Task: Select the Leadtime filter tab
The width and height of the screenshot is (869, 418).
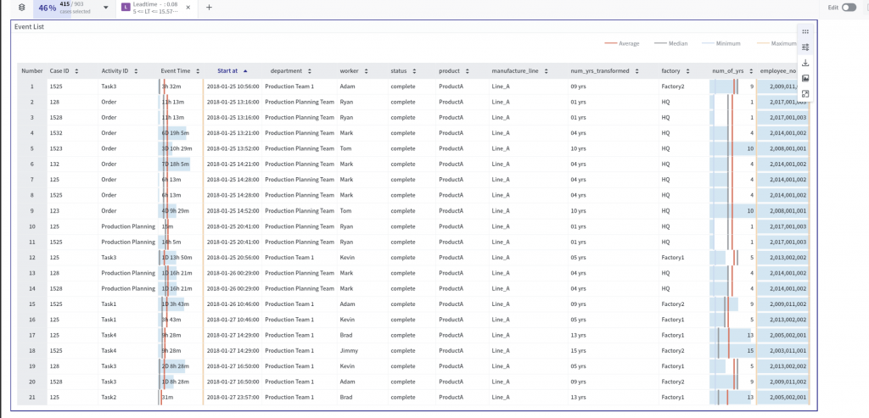Action: pyautogui.click(x=155, y=8)
